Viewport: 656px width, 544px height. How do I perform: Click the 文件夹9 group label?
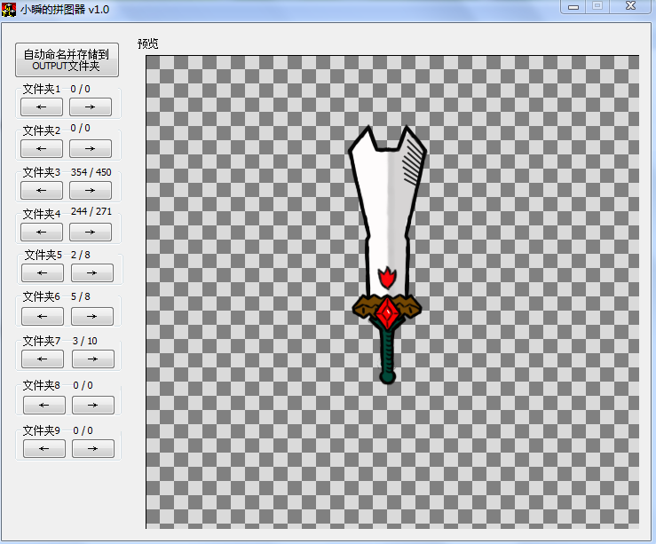pyautogui.click(x=42, y=430)
